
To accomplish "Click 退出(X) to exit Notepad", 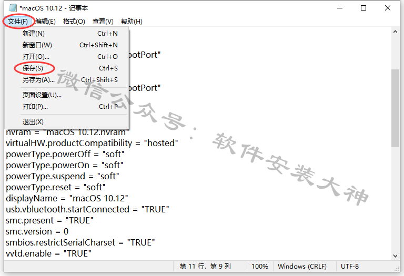I will (66, 122).
